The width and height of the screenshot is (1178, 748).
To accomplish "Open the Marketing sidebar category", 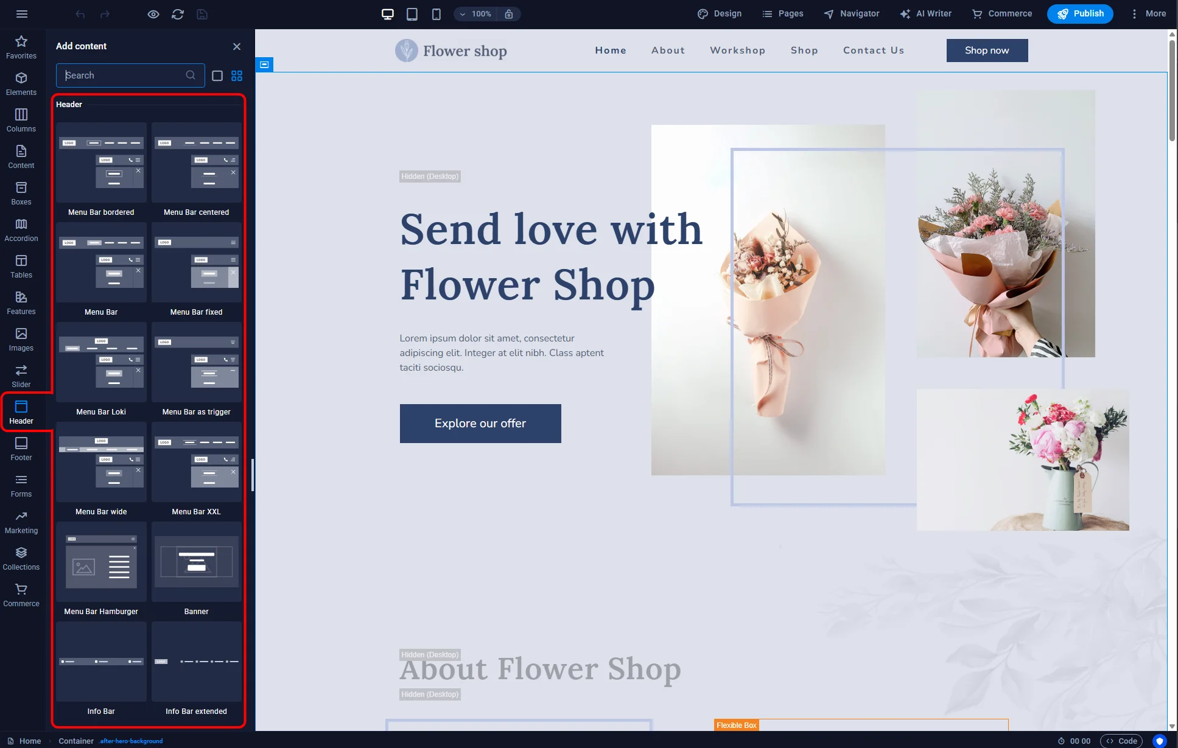I will pos(21,522).
